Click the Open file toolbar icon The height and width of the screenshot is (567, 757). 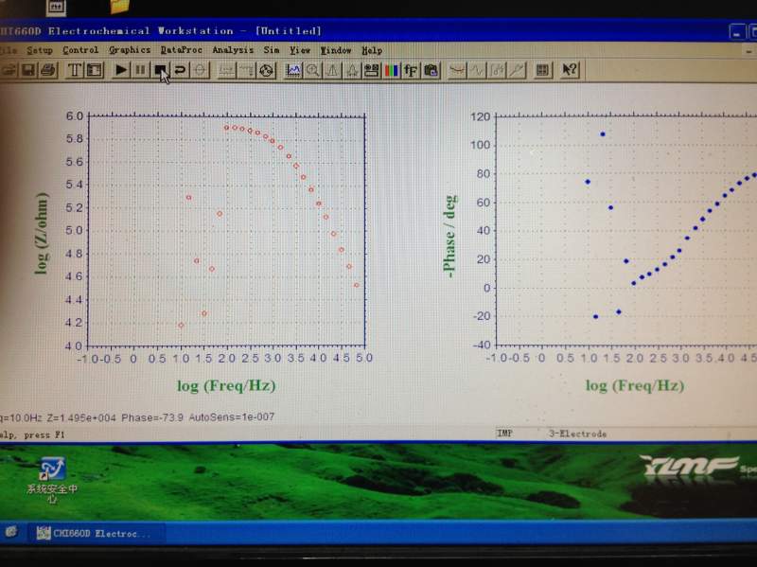pos(9,70)
